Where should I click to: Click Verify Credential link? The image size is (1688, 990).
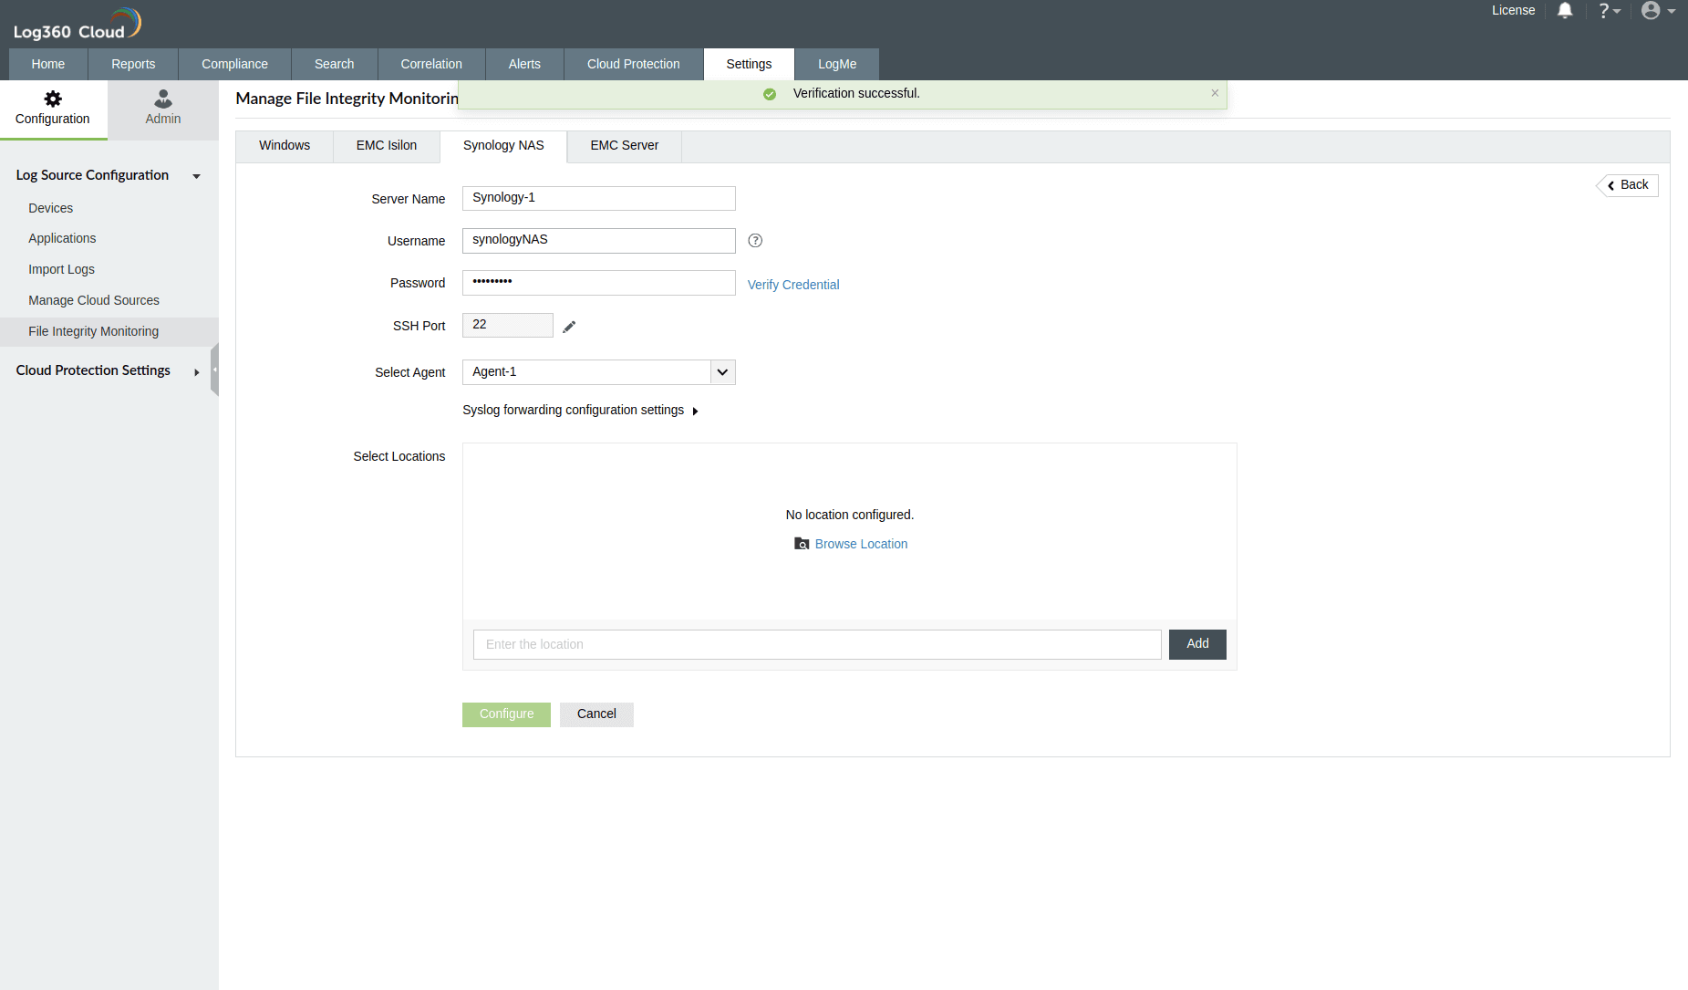793,285
